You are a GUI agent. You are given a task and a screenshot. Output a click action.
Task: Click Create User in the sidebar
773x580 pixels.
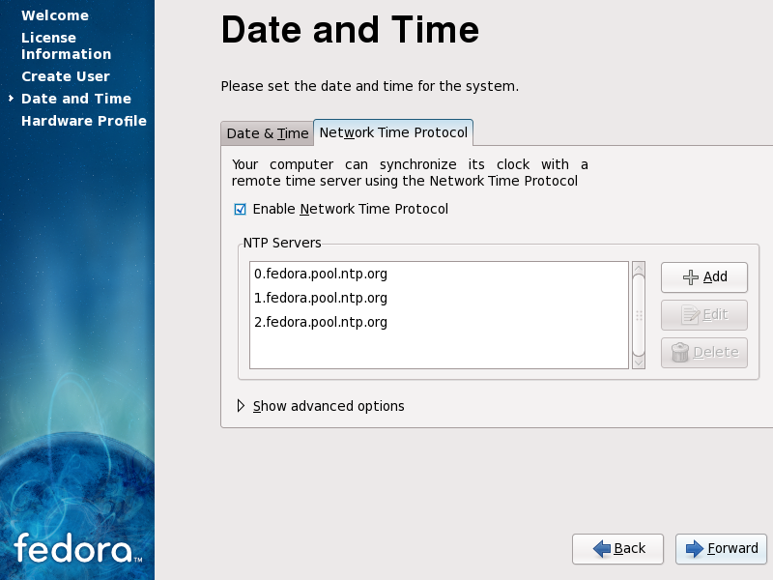(x=66, y=76)
